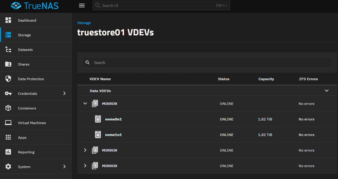This screenshot has height=179, width=338.
Task: Open Data Protection section
Action: (31, 79)
